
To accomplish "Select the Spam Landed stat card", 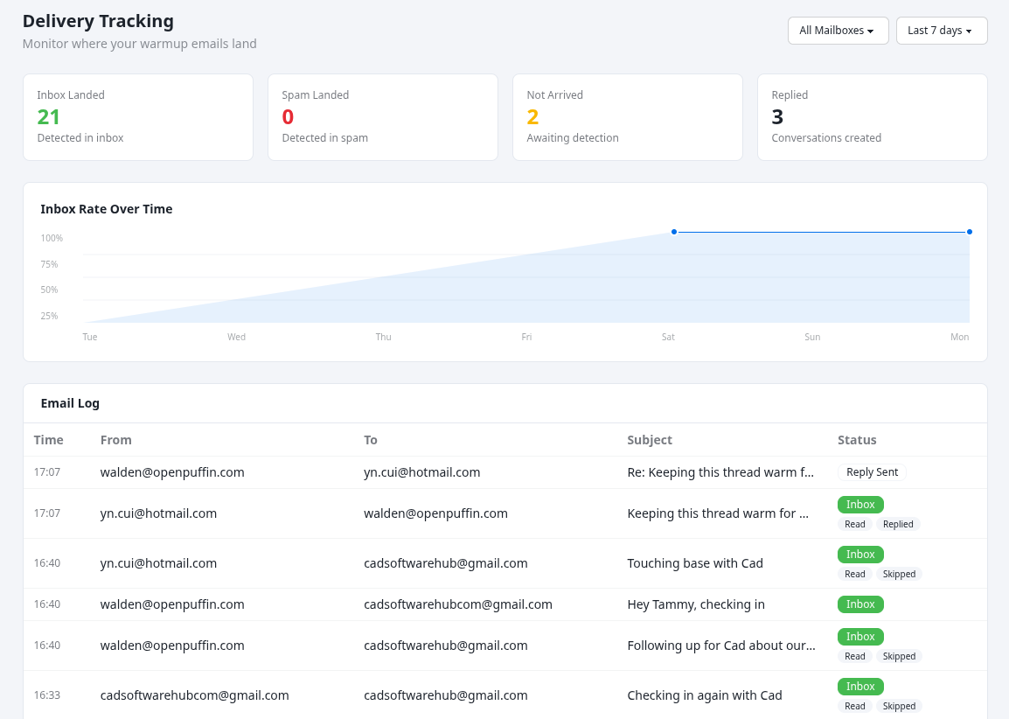I will click(382, 116).
